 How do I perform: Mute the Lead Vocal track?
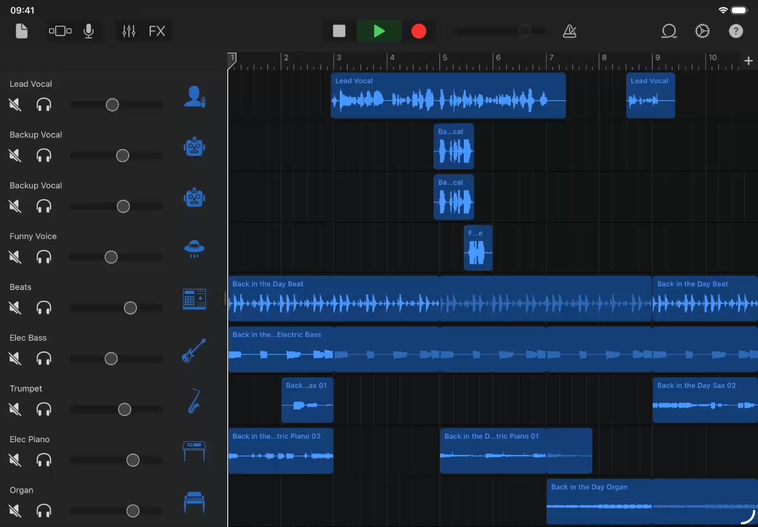pos(15,105)
